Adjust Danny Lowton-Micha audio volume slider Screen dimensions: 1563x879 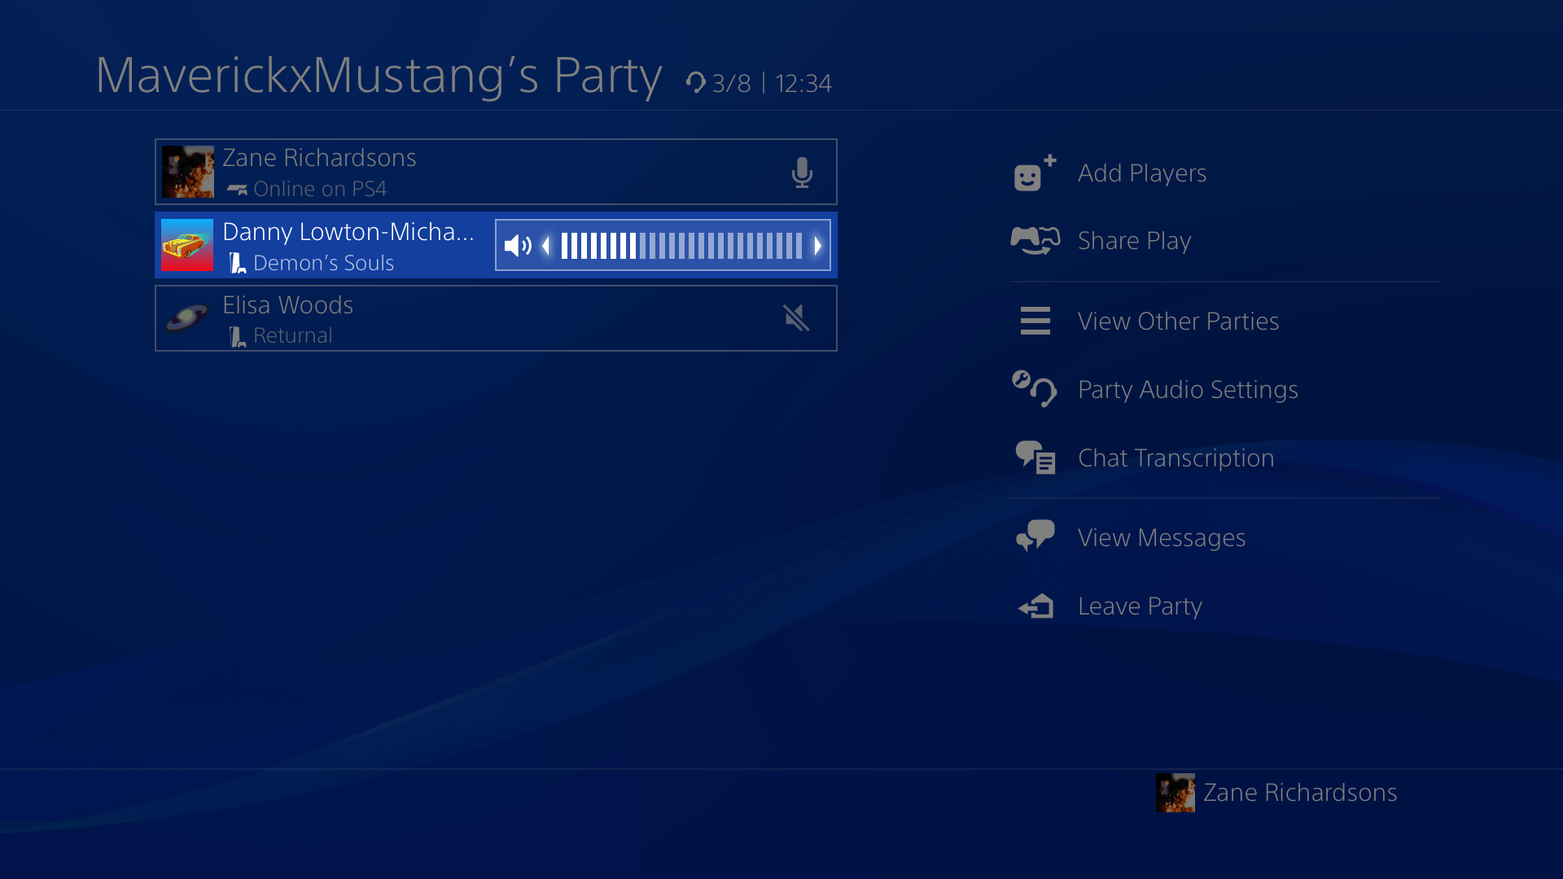coord(663,245)
